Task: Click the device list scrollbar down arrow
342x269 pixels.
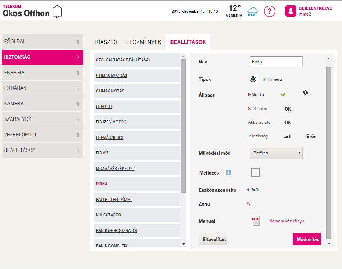Action: [x=183, y=244]
